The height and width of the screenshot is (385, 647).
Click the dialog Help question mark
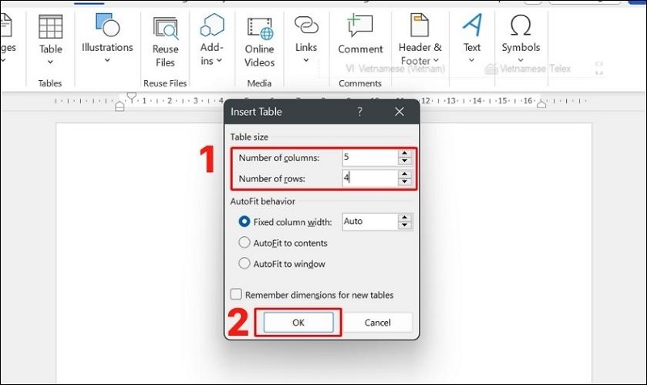[360, 112]
